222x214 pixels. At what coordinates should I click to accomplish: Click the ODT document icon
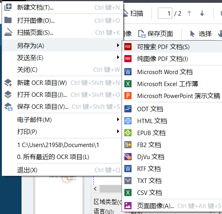click(128, 109)
